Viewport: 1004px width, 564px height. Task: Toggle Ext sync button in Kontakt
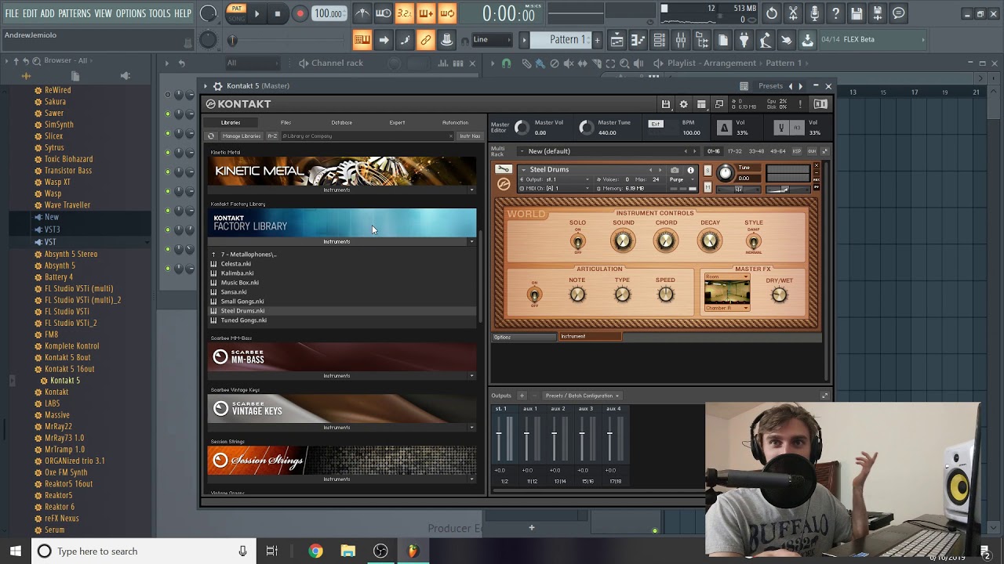point(656,124)
